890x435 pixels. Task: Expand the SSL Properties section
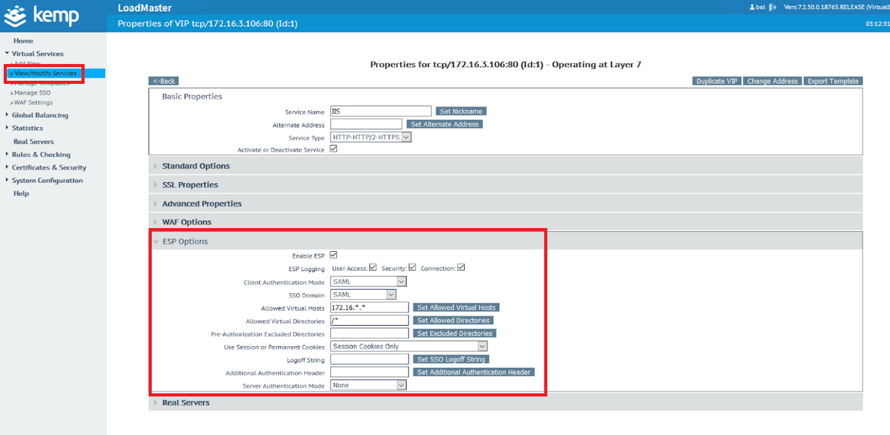pyautogui.click(x=190, y=185)
